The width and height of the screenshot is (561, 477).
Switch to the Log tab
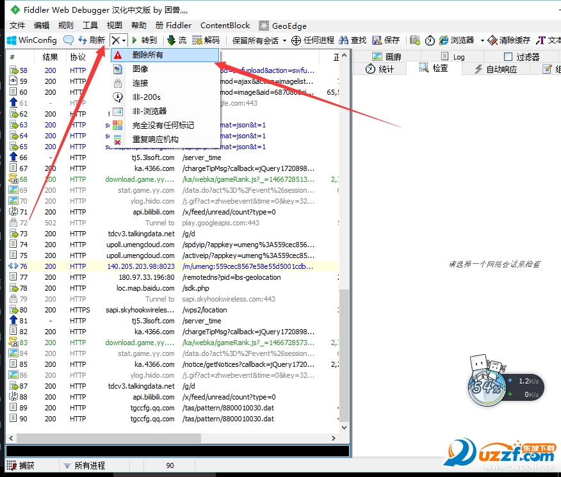(x=453, y=56)
